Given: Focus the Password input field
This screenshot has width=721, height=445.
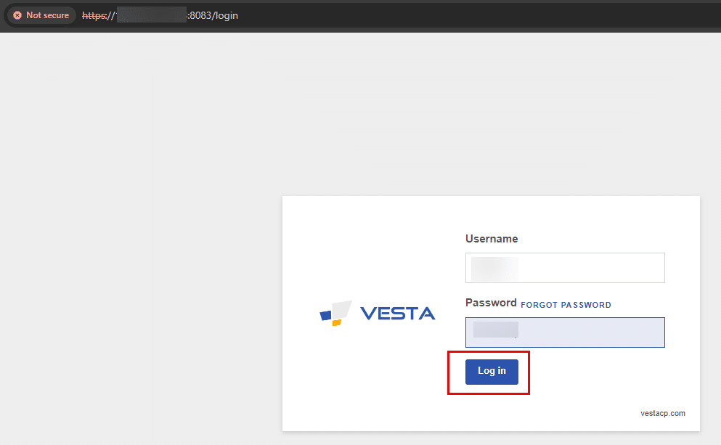Looking at the screenshot, I should tap(565, 332).
